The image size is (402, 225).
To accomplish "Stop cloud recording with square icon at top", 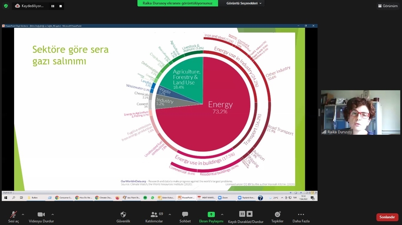I will pos(61,6).
